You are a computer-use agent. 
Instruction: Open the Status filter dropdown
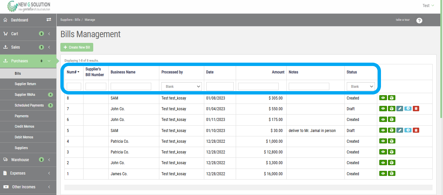click(x=361, y=86)
